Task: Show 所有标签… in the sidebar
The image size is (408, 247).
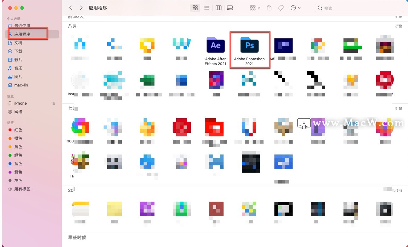Action: 24,189
